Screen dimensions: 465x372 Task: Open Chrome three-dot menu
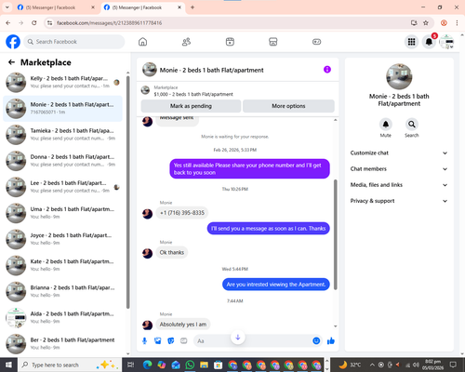coord(457,23)
